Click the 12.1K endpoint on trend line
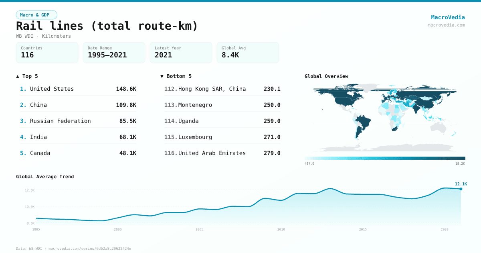Viewport: 481px width, 253px height. (461, 189)
